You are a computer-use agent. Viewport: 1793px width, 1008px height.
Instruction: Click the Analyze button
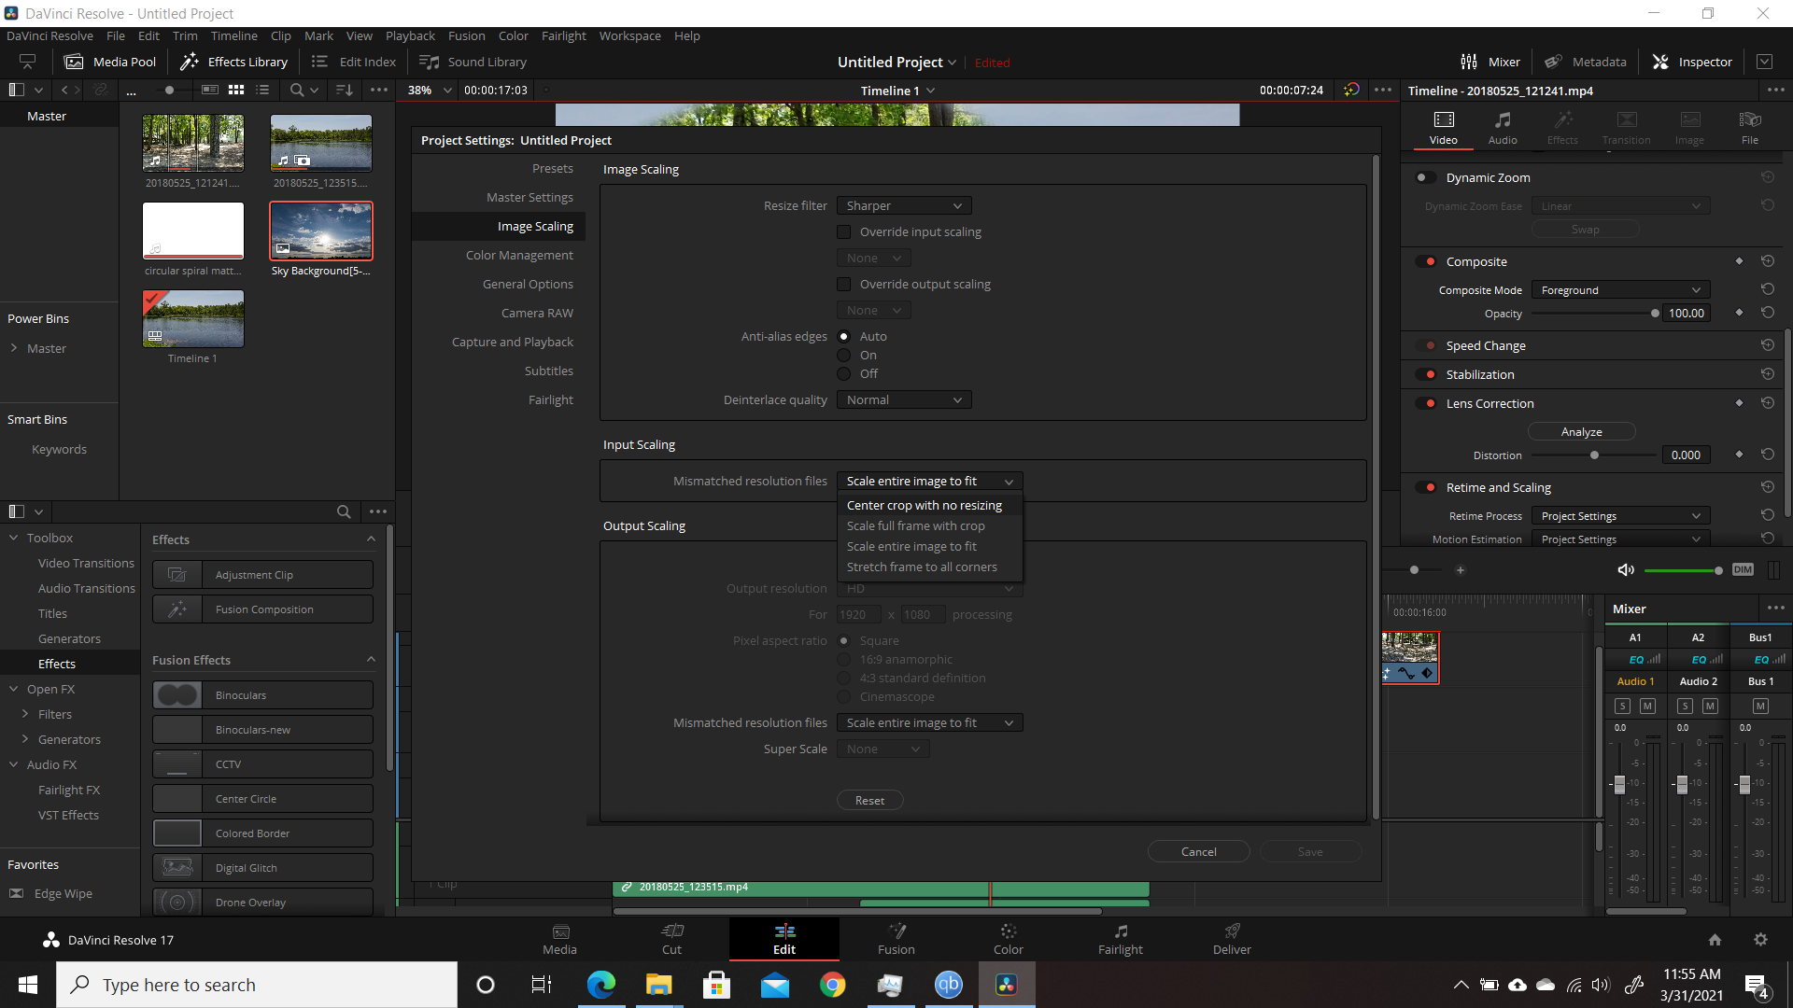pos(1581,431)
